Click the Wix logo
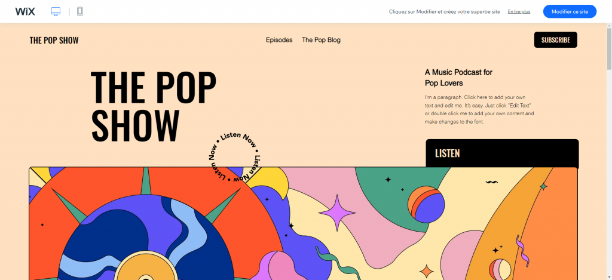612x280 pixels. click(25, 12)
